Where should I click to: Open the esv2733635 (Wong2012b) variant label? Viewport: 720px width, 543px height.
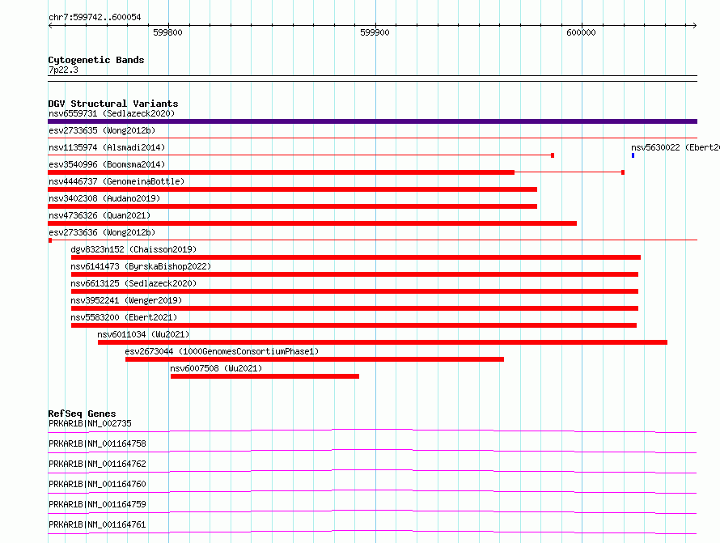pos(102,130)
